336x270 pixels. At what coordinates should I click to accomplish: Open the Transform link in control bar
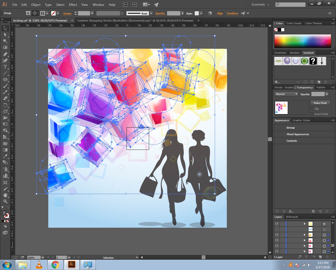[232, 13]
